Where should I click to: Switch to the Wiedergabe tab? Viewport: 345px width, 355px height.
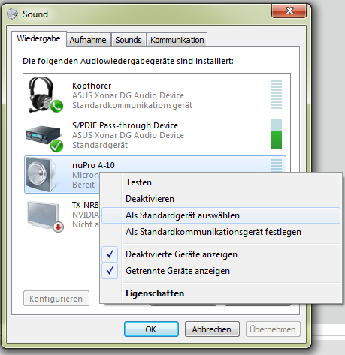[x=39, y=38]
